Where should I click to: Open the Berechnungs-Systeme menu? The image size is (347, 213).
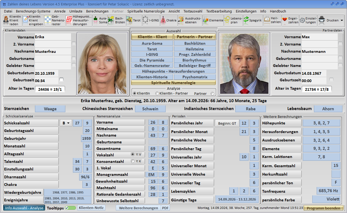33,11
